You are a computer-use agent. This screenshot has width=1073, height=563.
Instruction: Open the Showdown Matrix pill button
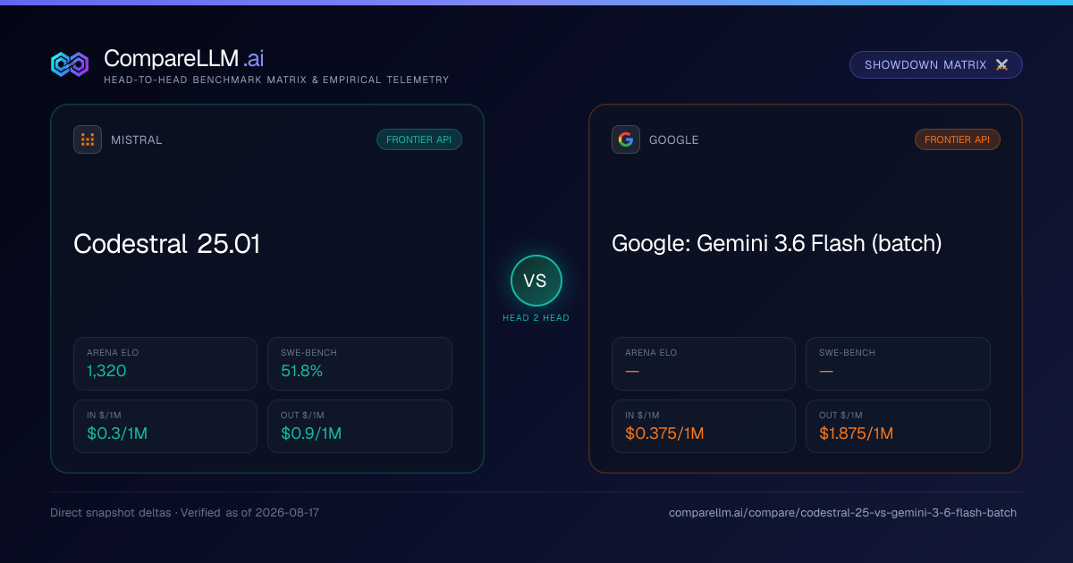click(x=936, y=64)
